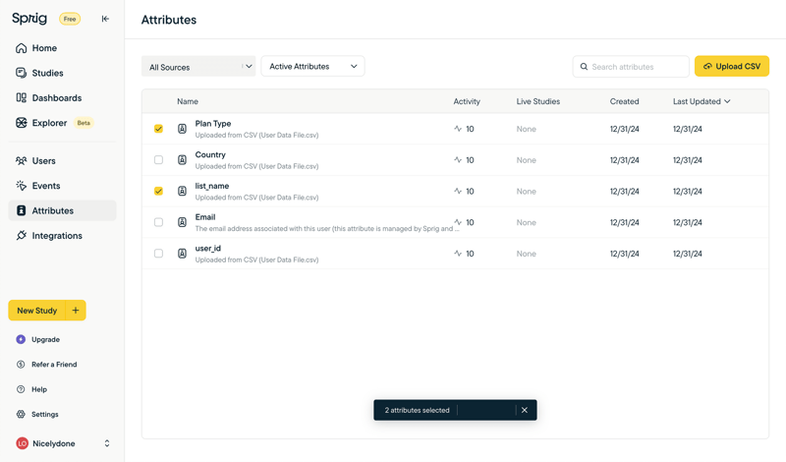The height and width of the screenshot is (462, 786).
Task: Click the Name column header
Action: click(188, 101)
